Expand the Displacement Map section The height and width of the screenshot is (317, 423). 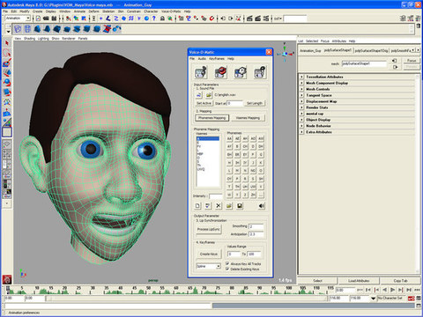point(301,101)
